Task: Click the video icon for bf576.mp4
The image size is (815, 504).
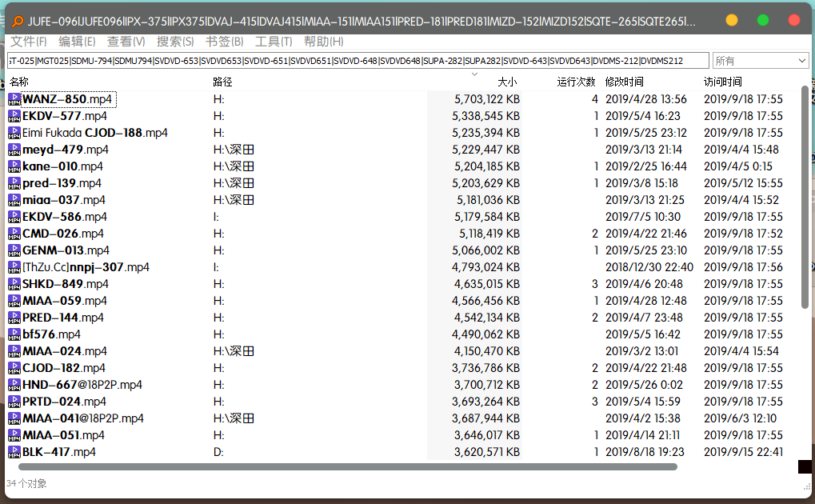Action: [x=14, y=334]
